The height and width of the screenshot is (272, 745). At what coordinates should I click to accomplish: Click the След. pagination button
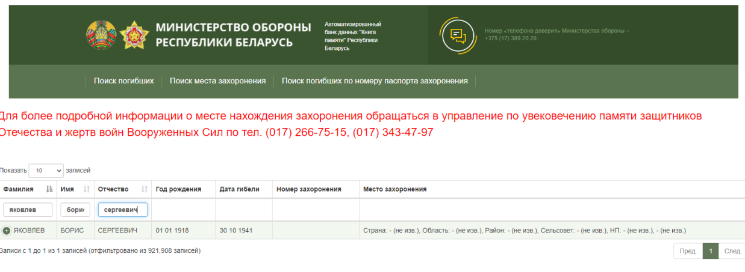click(732, 251)
